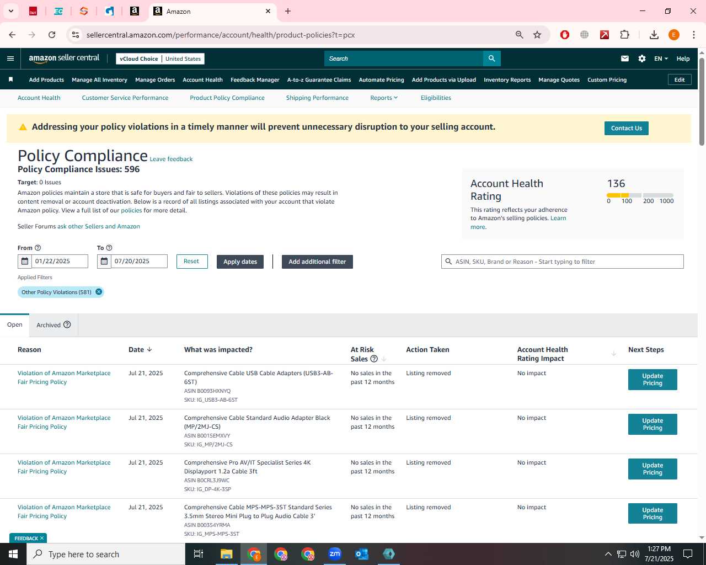This screenshot has height=565, width=706.
Task: Open the Chrome three-dot menu
Action: click(x=694, y=35)
